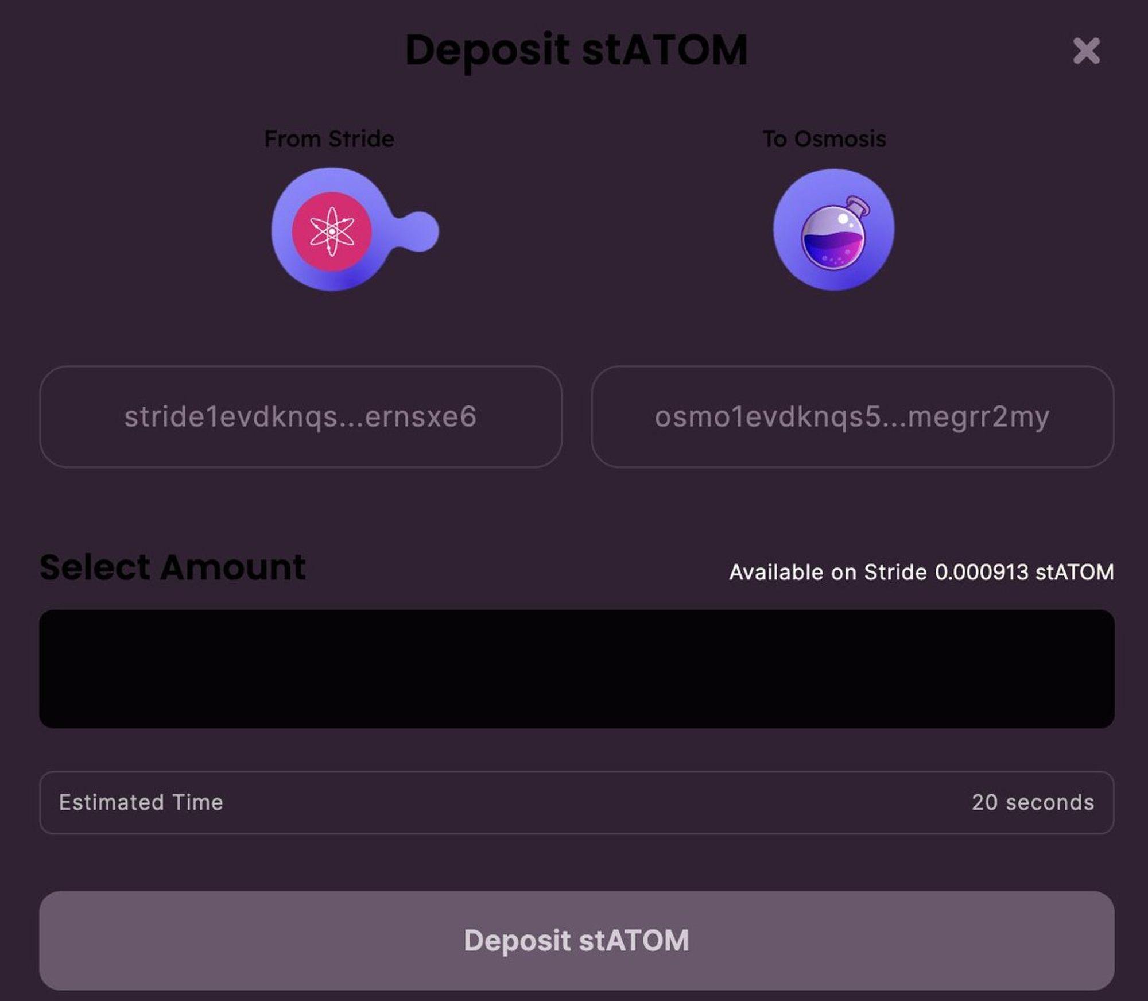Click the word Osmosis above flask icon
Image resolution: width=1148 pixels, height=1001 pixels.
tap(840, 139)
